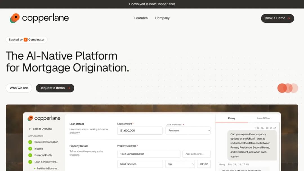The height and width of the screenshot is (171, 304).
Task: Open Income in the application sidebar
Action: pyautogui.click(x=39, y=149)
